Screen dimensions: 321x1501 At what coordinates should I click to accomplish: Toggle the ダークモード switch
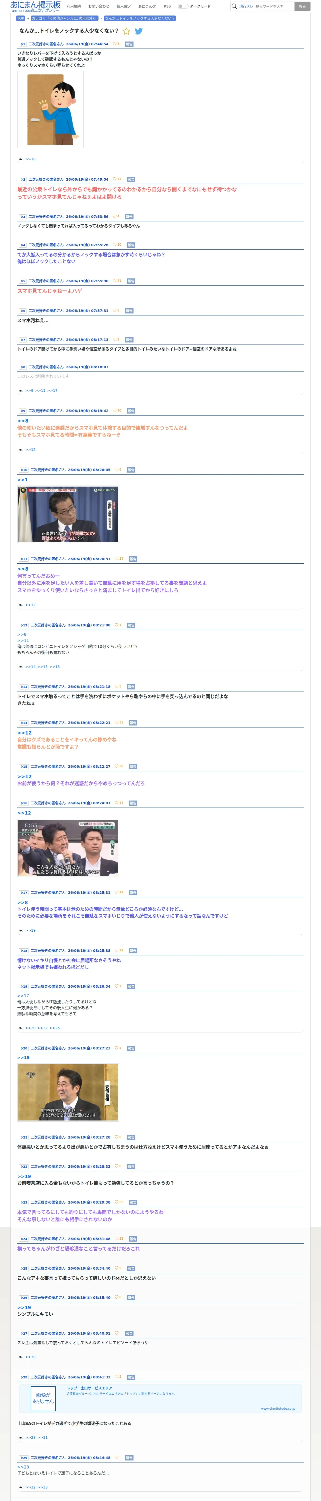(x=183, y=7)
